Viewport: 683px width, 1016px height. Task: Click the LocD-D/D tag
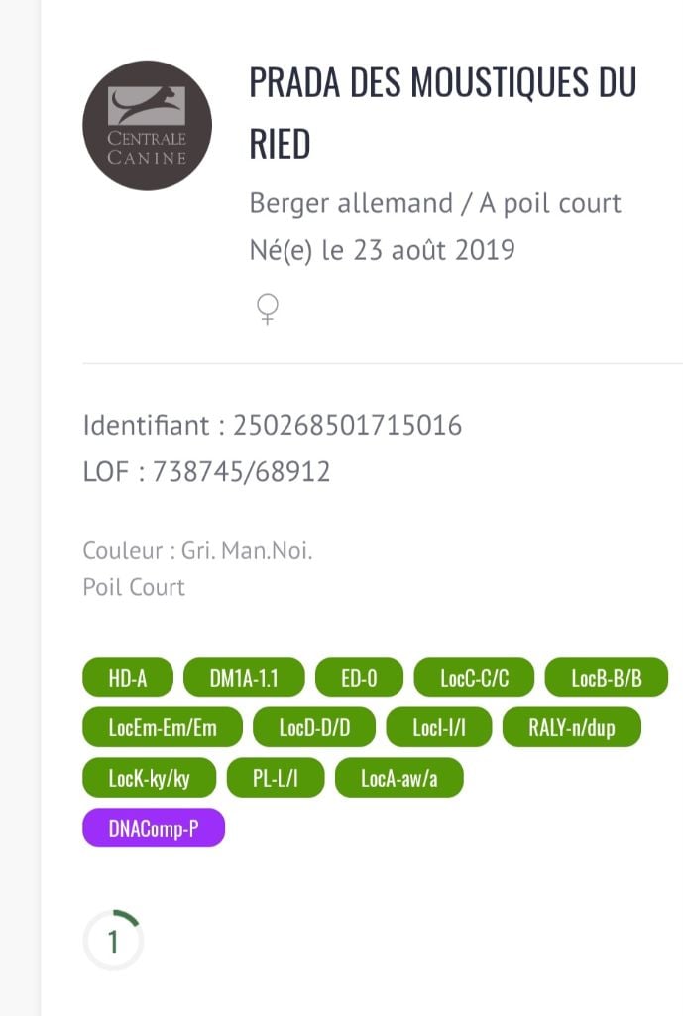click(x=314, y=728)
